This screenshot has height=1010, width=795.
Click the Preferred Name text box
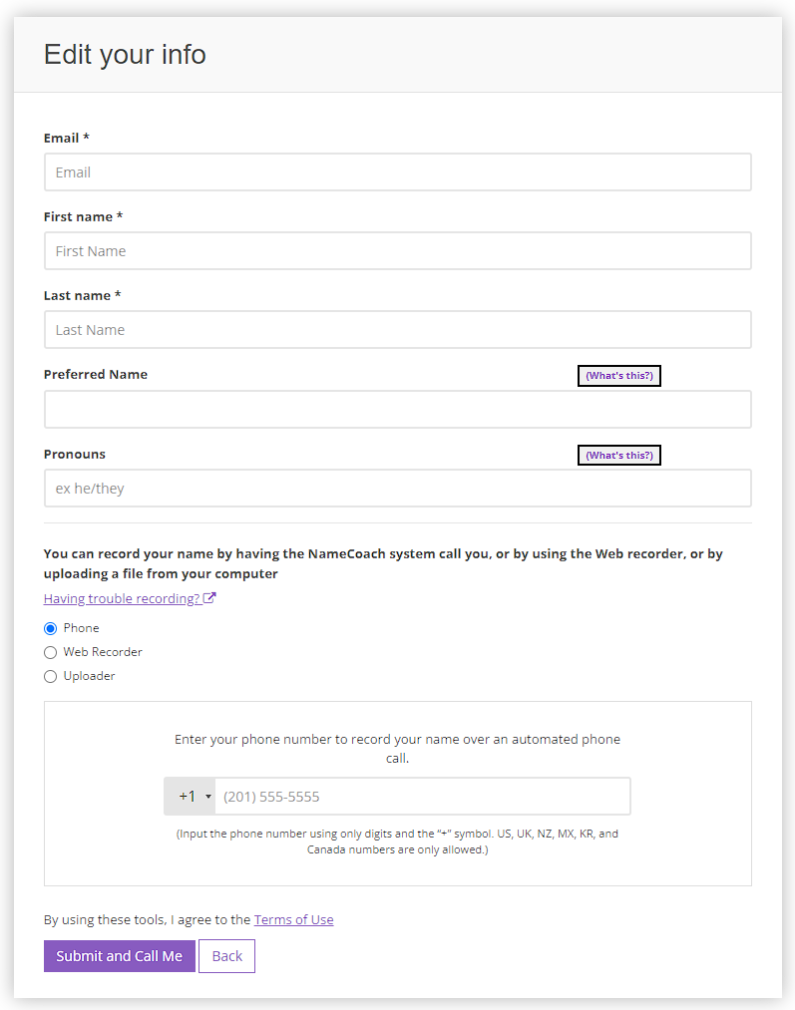click(397, 409)
